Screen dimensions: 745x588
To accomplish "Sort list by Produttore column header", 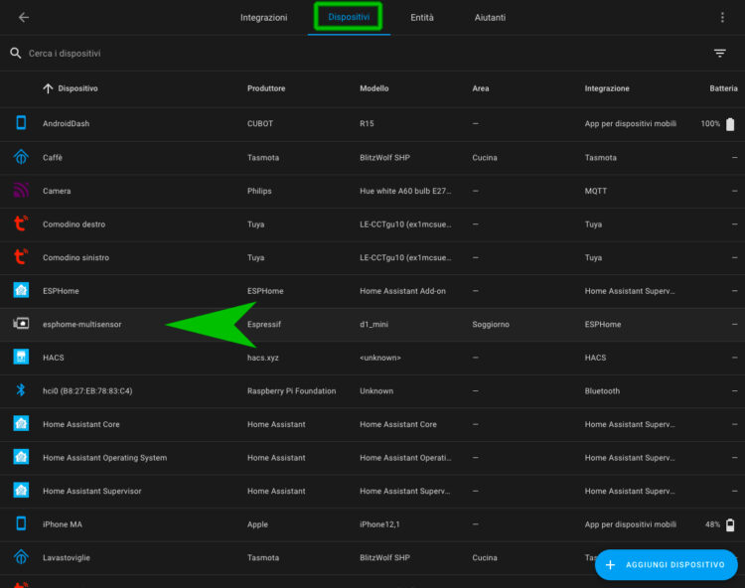I will 266,88.
